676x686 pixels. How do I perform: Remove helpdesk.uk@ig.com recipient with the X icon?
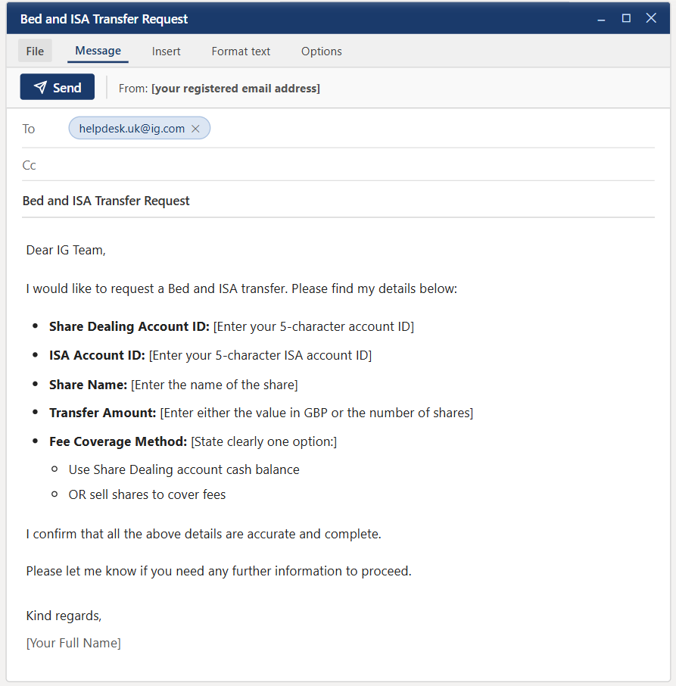coord(195,129)
